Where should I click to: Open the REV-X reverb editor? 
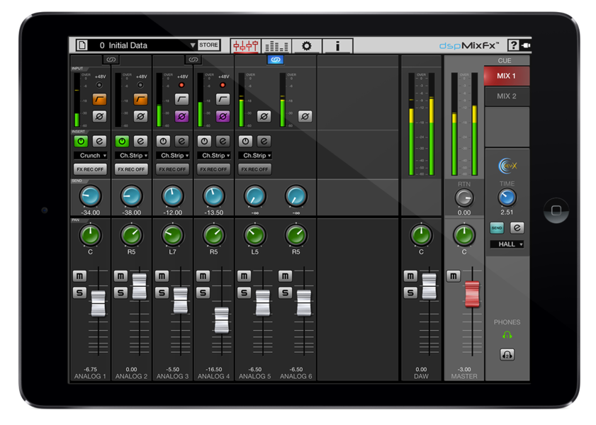click(x=517, y=228)
